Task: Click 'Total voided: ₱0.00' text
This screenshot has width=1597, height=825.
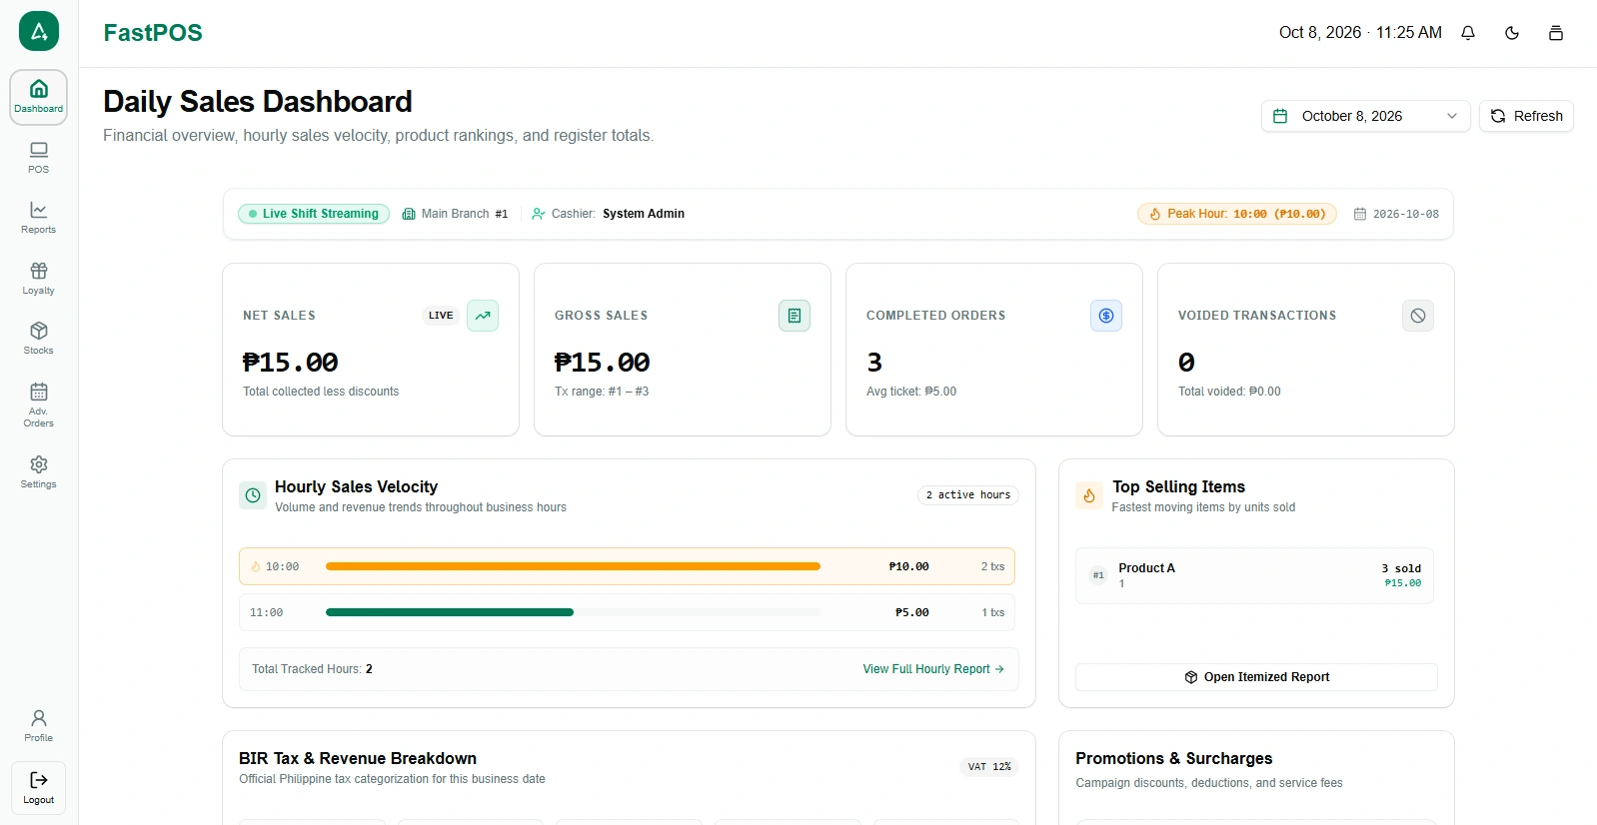Action: point(1229,392)
